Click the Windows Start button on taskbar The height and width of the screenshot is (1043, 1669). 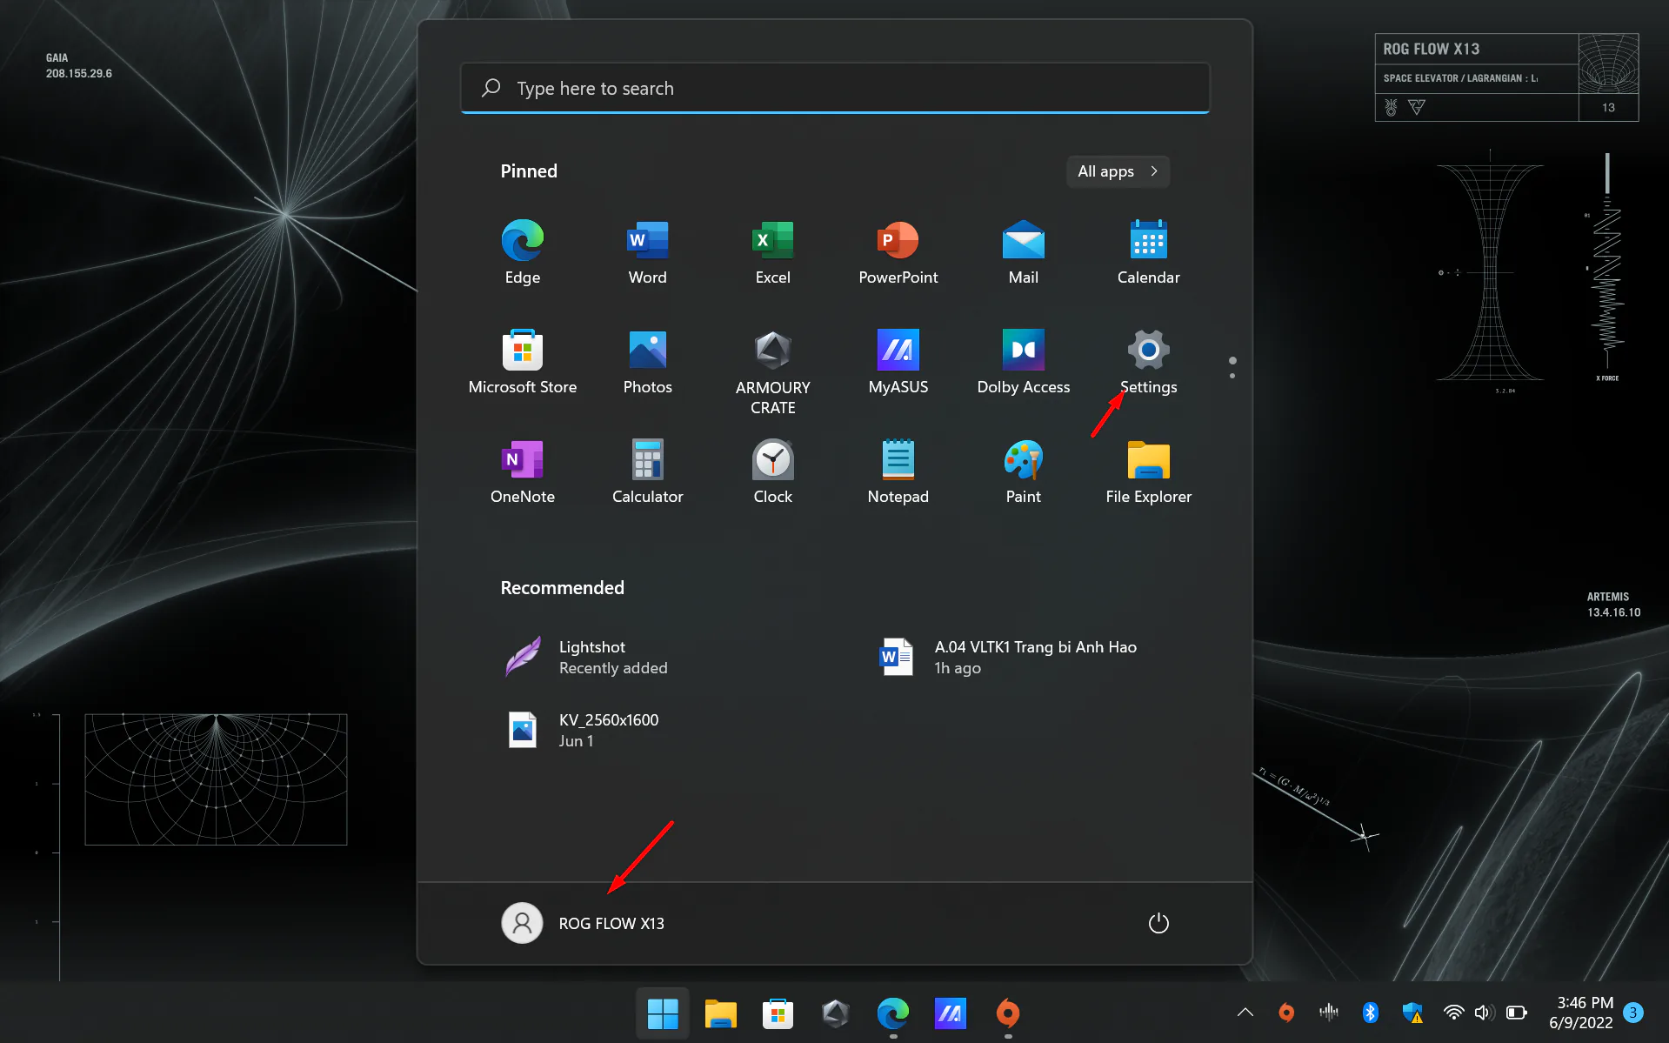click(663, 1013)
